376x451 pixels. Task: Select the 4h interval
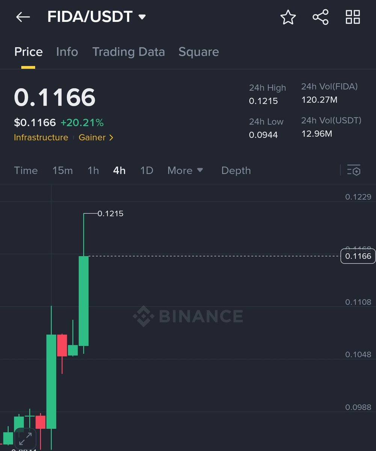pos(119,170)
